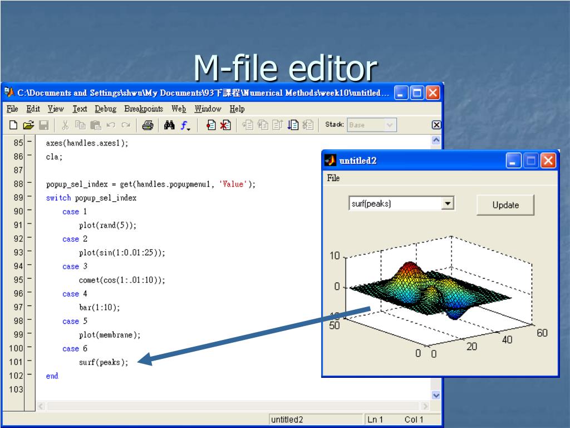Close the editor document with boxed X

coord(436,125)
